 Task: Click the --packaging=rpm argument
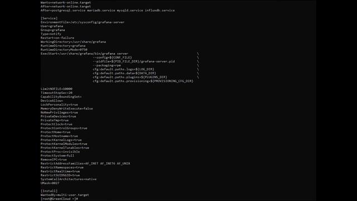tap(107, 65)
